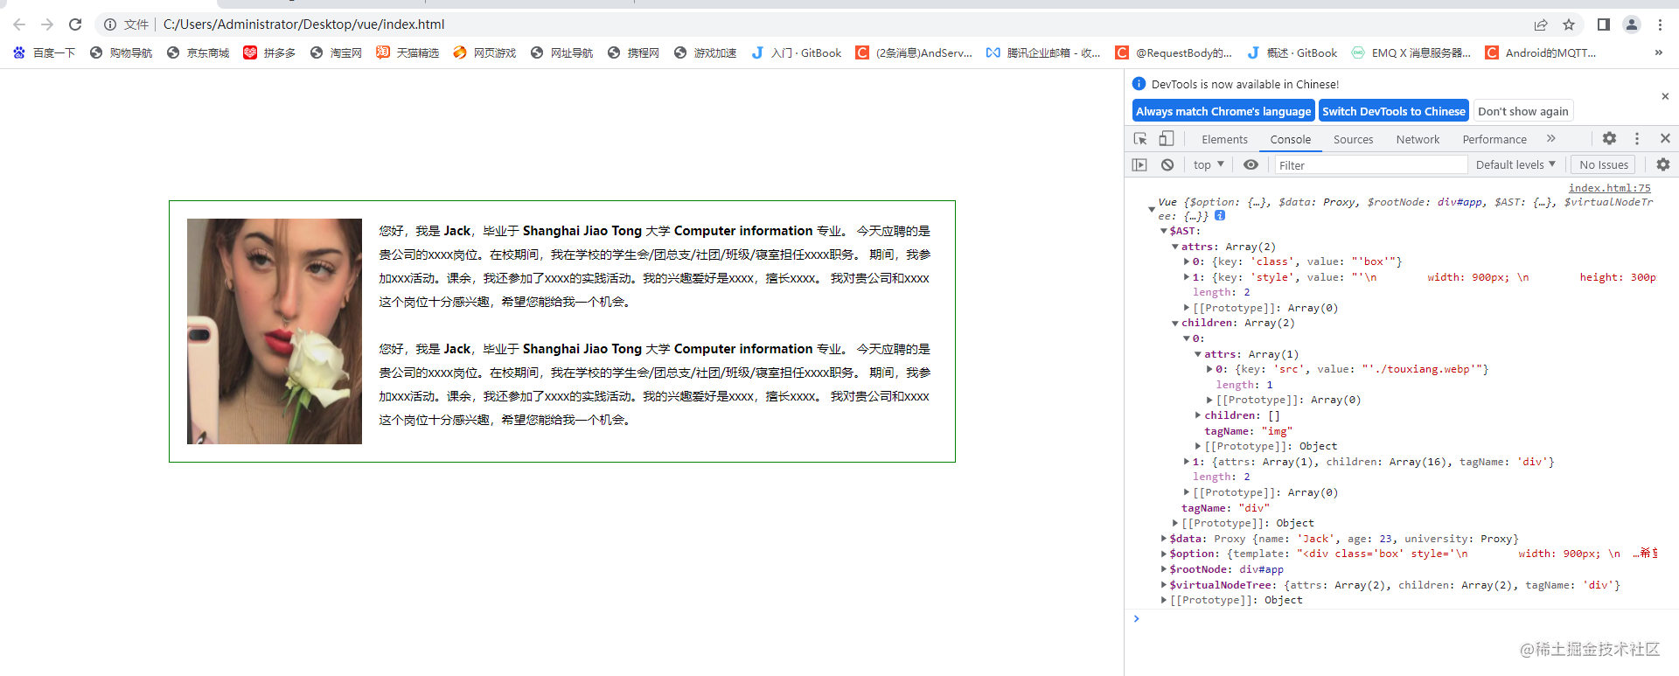Collapse the children: Array(2) node

click(1174, 323)
